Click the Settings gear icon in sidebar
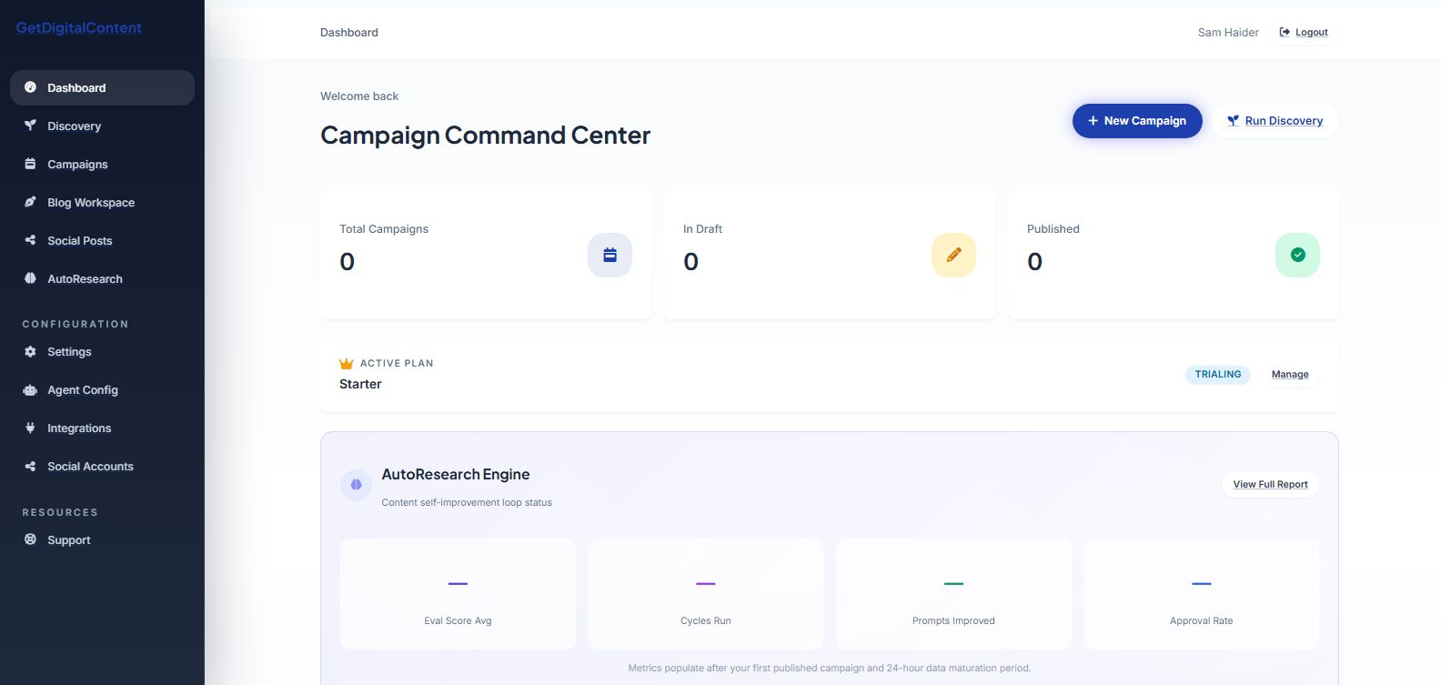 (30, 351)
